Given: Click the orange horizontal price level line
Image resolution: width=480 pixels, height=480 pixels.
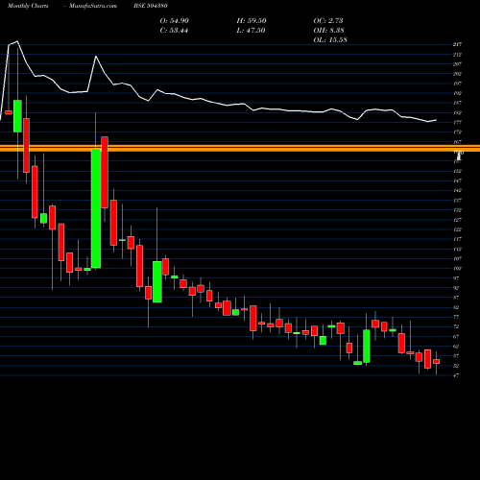Looking at the screenshot, I should [240, 148].
